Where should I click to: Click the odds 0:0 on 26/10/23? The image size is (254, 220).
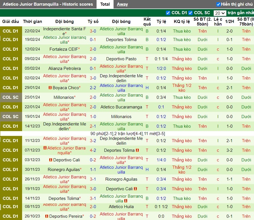click(x=161, y=216)
